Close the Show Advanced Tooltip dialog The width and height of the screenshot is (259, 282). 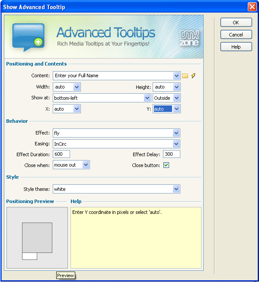(x=252, y=7)
